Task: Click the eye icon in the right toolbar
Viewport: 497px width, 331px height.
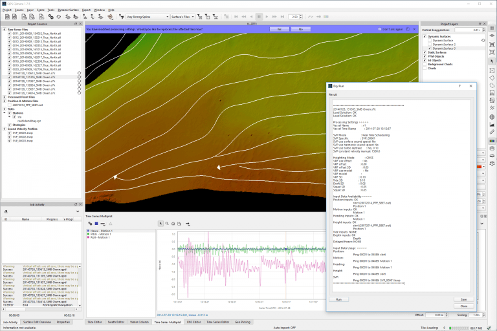Action: click(x=492, y=36)
